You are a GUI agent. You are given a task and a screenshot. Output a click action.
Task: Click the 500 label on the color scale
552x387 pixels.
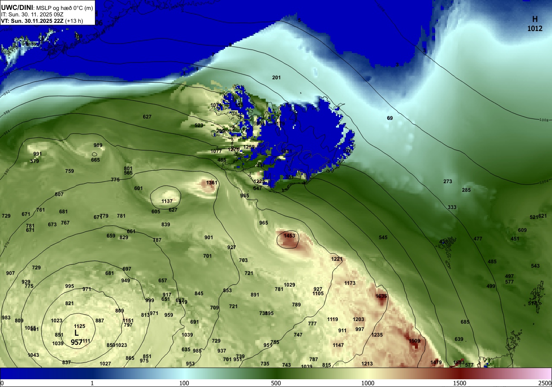coord(276,383)
